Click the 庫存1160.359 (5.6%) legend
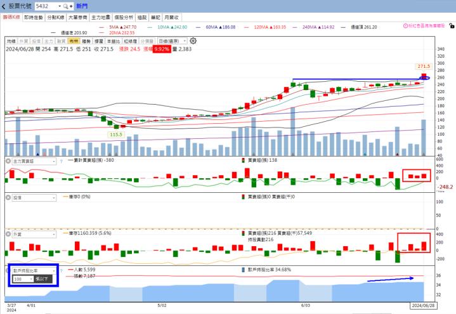The image size is (456, 314). [88, 233]
